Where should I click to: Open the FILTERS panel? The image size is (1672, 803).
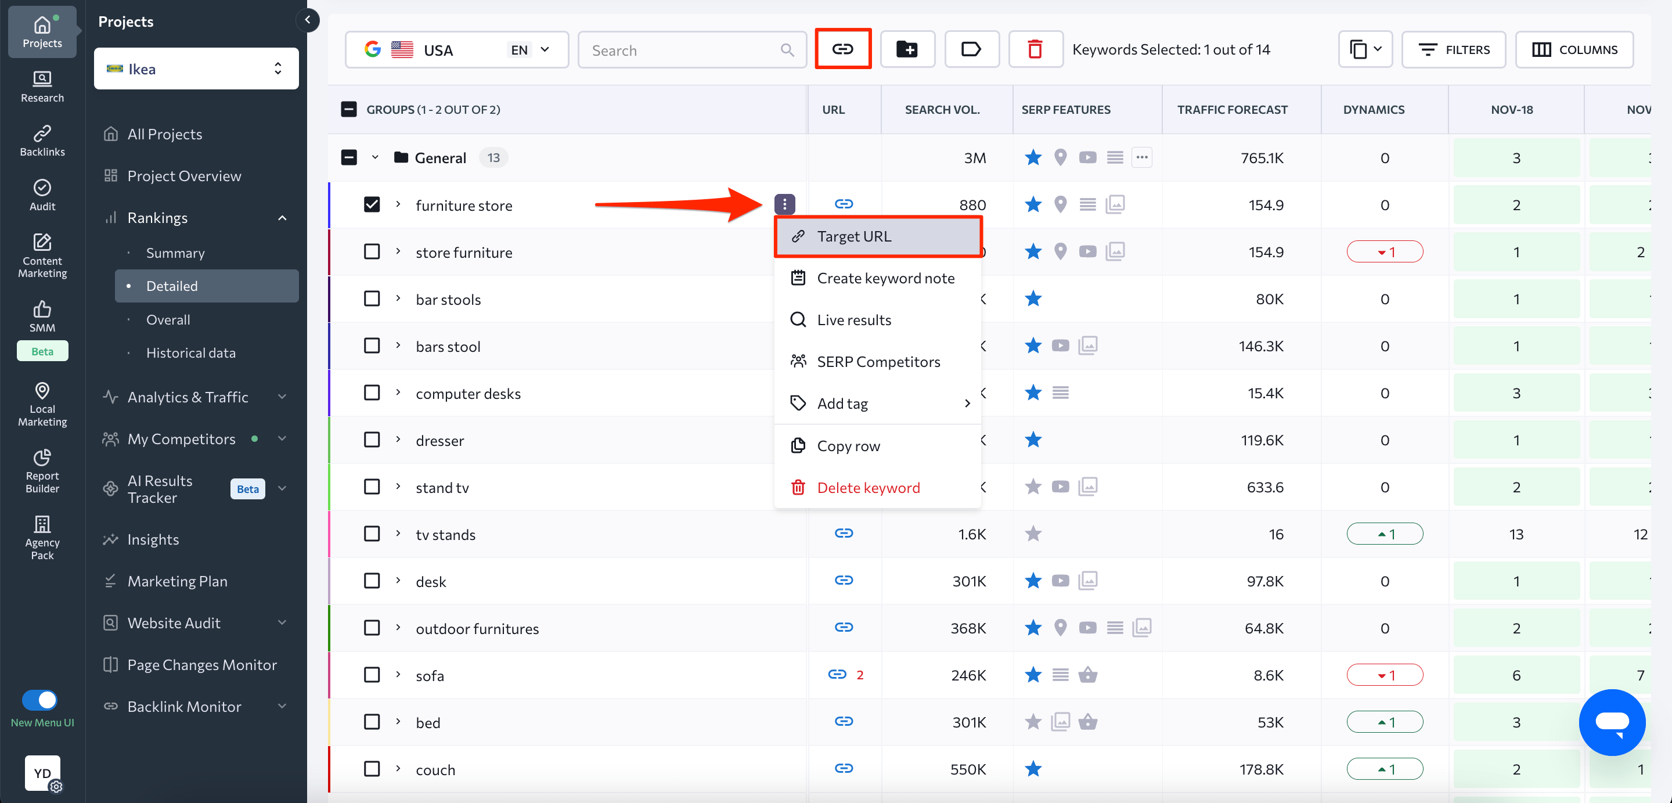pos(1453,49)
